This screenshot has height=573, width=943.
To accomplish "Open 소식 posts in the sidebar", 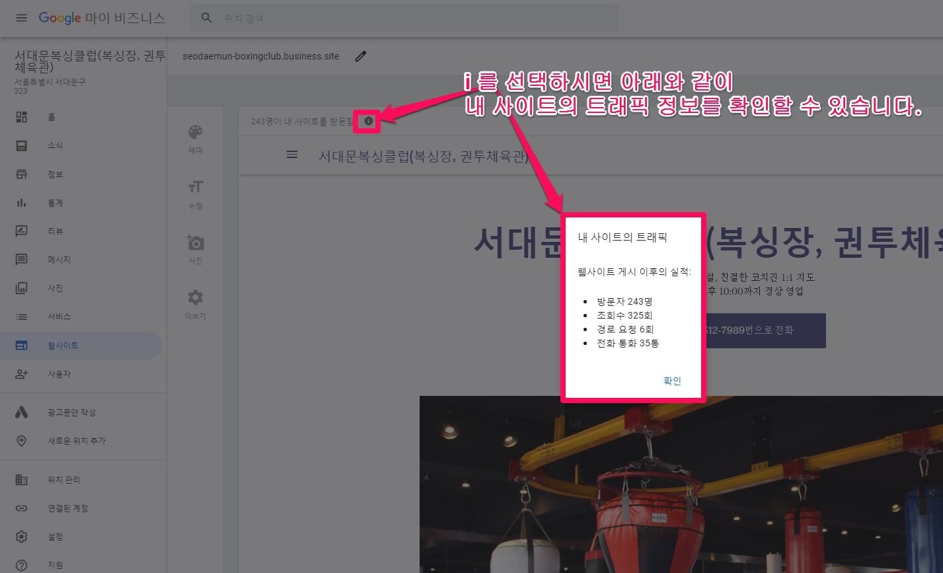I will (55, 145).
